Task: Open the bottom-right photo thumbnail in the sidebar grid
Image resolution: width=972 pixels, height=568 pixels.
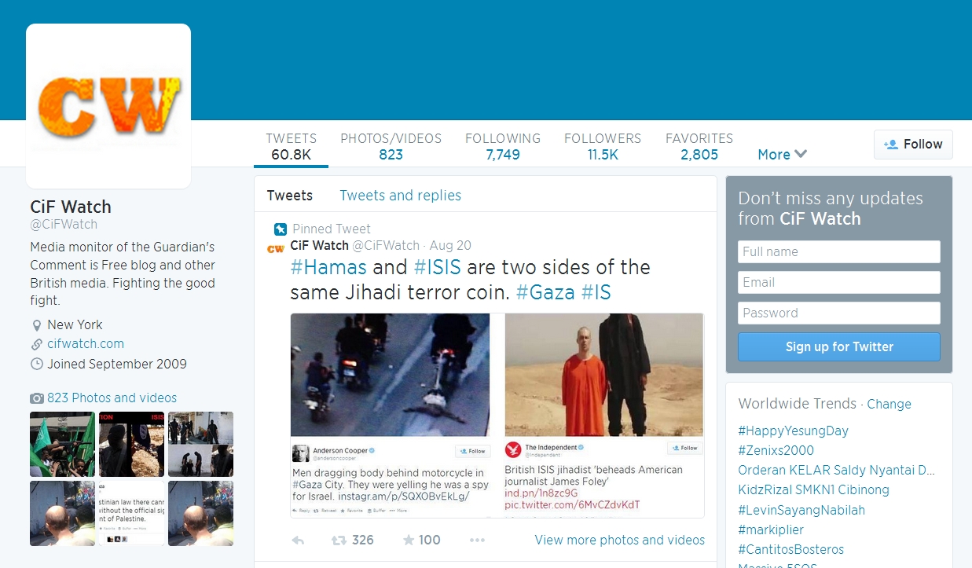Action: click(x=200, y=513)
